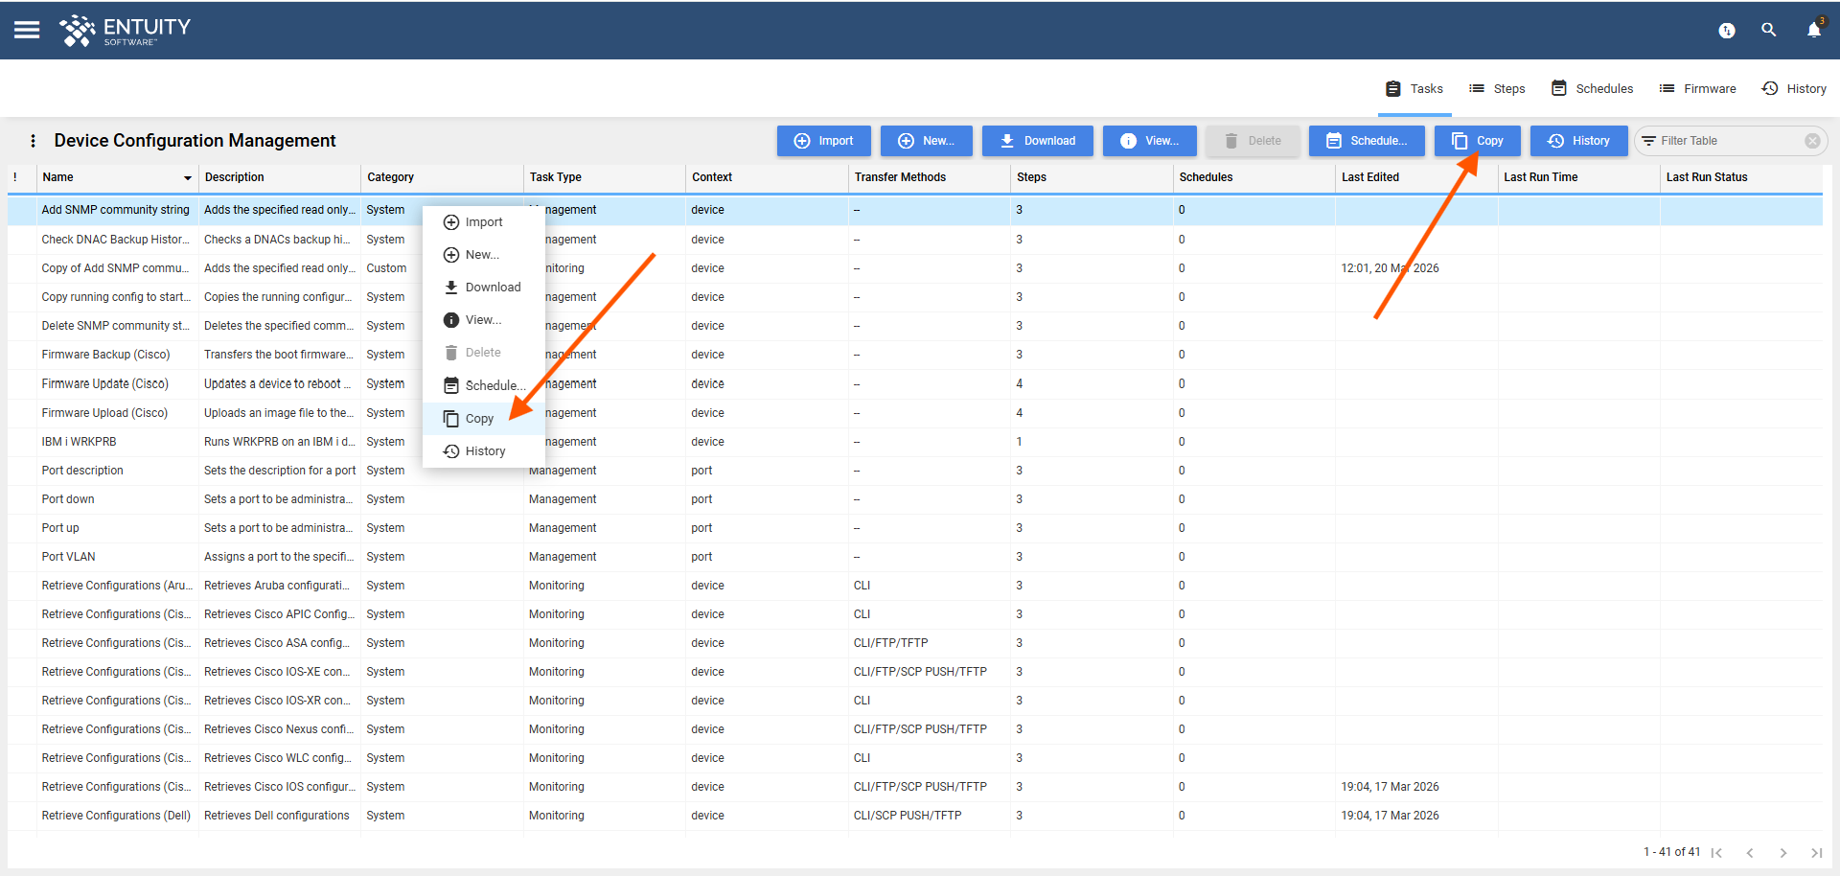
Task: Go to the first page of results
Action: (x=1716, y=853)
